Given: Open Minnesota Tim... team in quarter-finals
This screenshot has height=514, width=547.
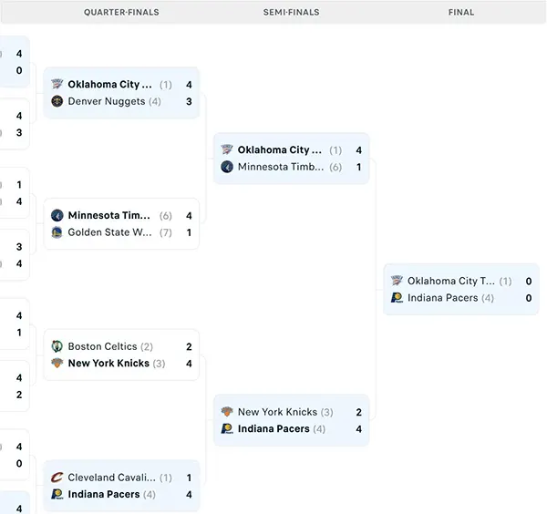Looking at the screenshot, I should (109, 215).
